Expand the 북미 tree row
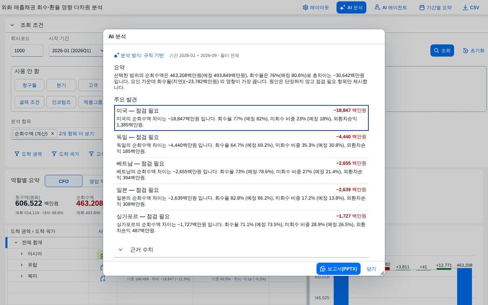 (22, 276)
